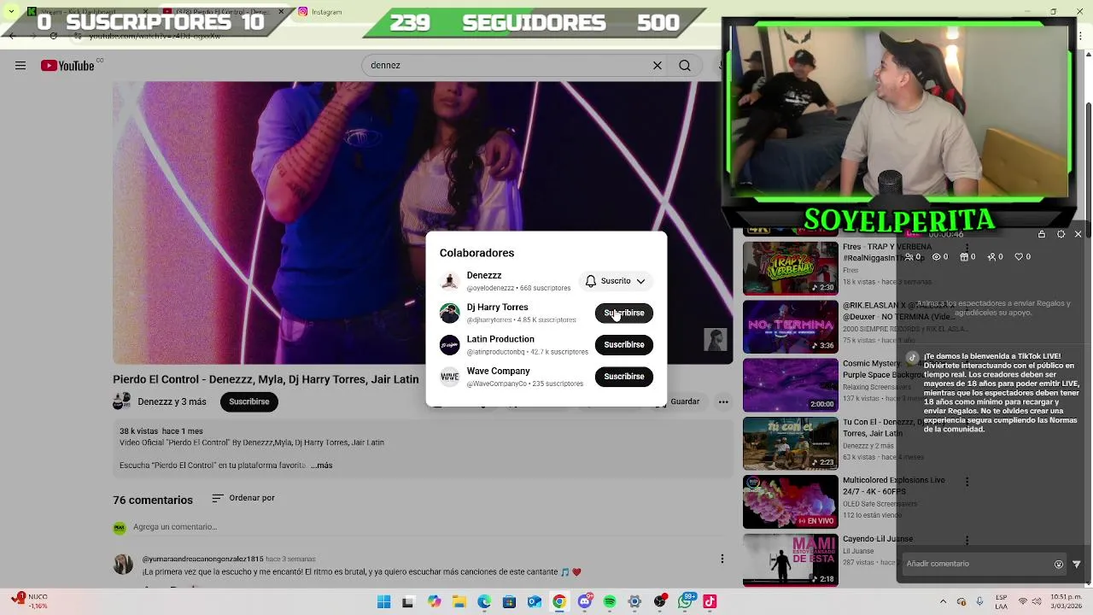
Task: Play the 'NO TERMINA' suggested video
Action: coord(791,326)
